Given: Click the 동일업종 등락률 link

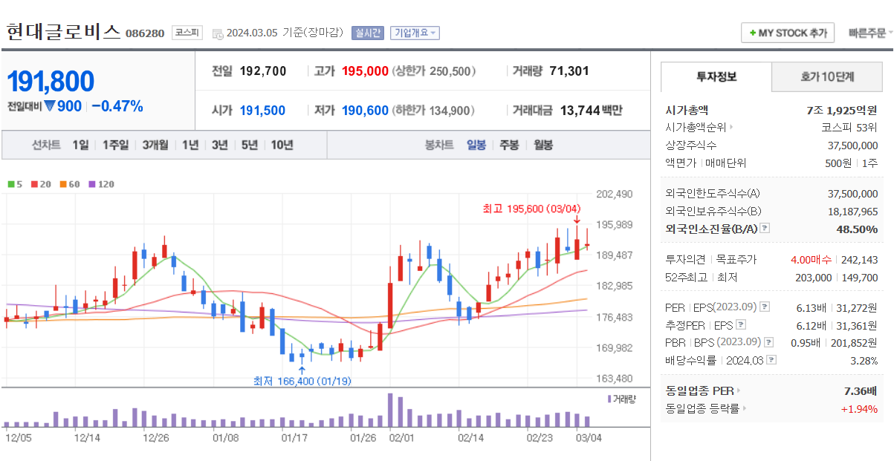Looking at the screenshot, I should tap(702, 408).
